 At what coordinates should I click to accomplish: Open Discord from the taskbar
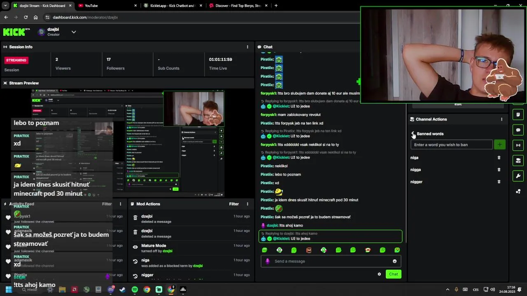tap(110, 289)
